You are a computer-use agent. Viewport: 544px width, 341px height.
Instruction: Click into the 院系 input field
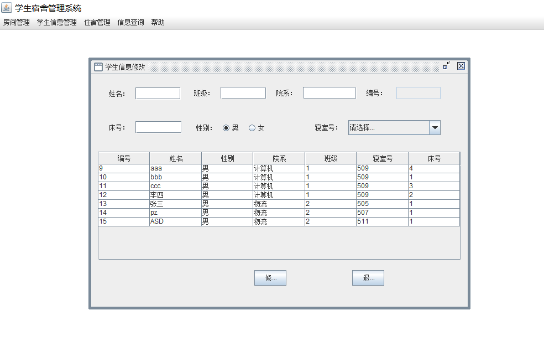tap(329, 93)
